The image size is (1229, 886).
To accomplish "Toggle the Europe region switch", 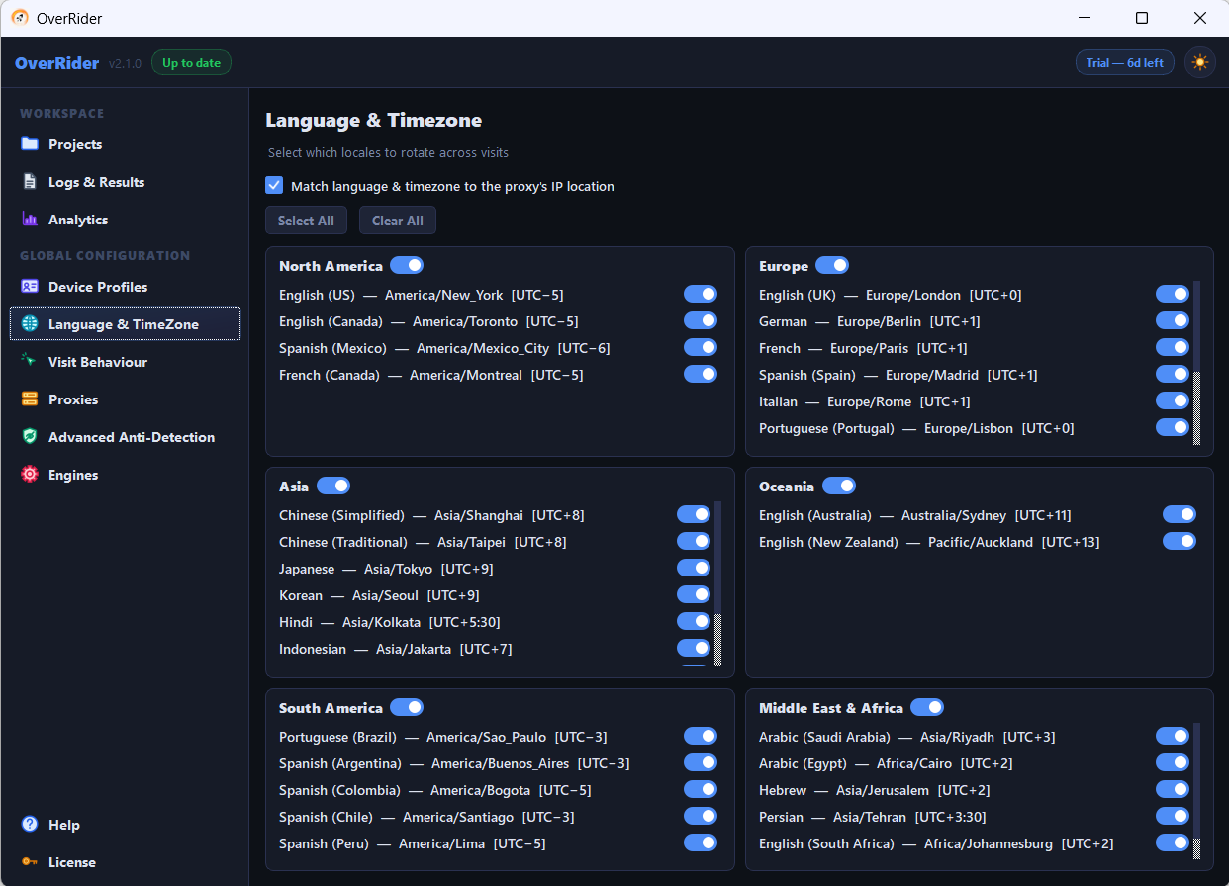I will pos(832,265).
